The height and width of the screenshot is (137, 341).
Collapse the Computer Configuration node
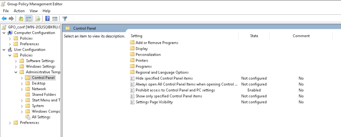[4, 33]
